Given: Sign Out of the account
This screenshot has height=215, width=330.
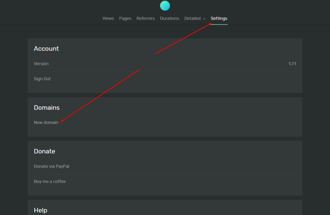Looking at the screenshot, I should pyautogui.click(x=42, y=79).
